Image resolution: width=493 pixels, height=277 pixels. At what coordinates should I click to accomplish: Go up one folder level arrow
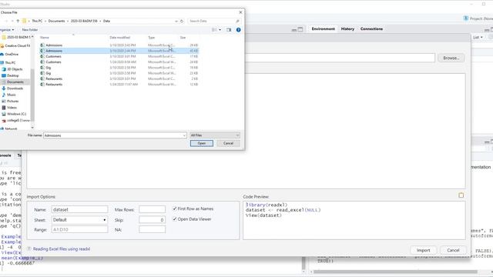(x=18, y=21)
